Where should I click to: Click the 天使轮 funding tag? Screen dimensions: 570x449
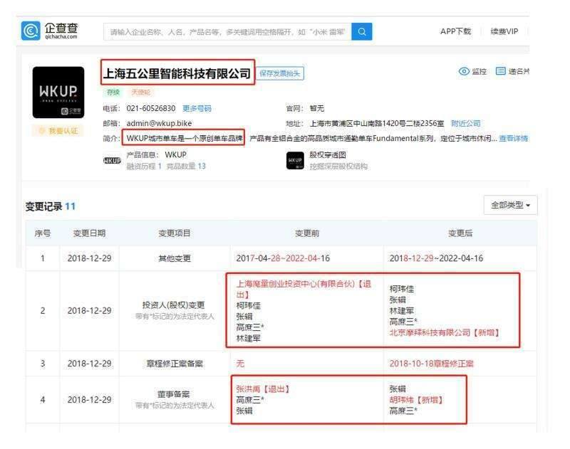(x=140, y=93)
